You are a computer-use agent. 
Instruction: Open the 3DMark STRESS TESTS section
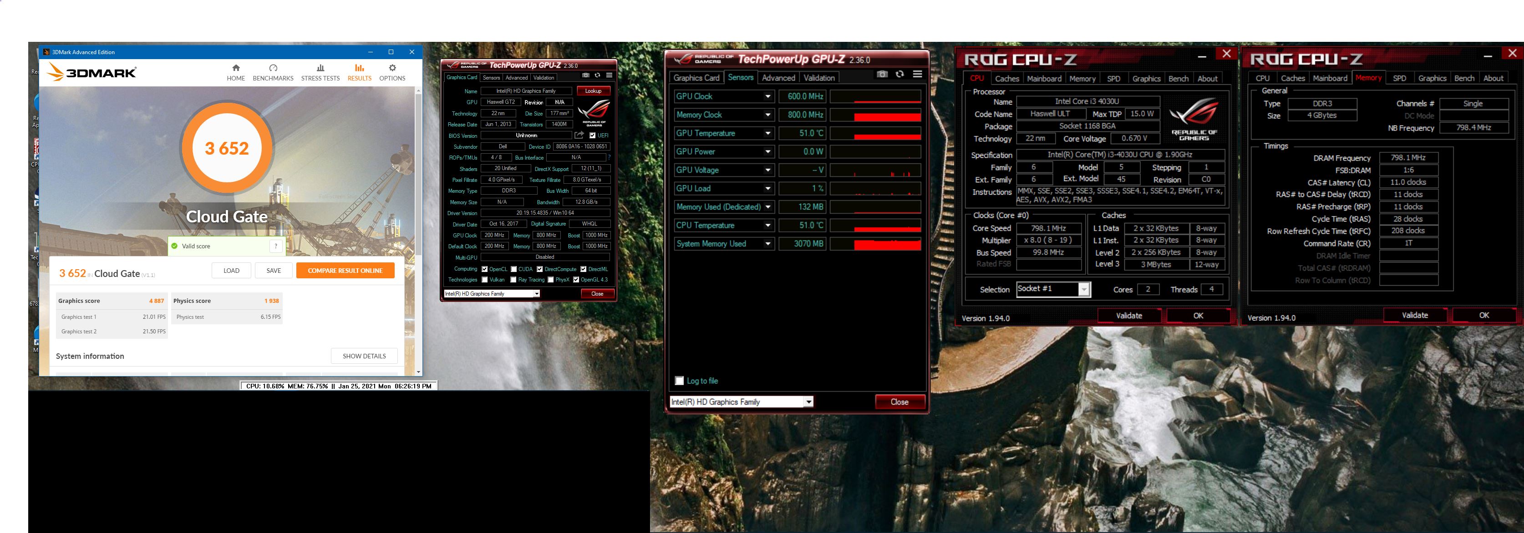click(x=320, y=72)
